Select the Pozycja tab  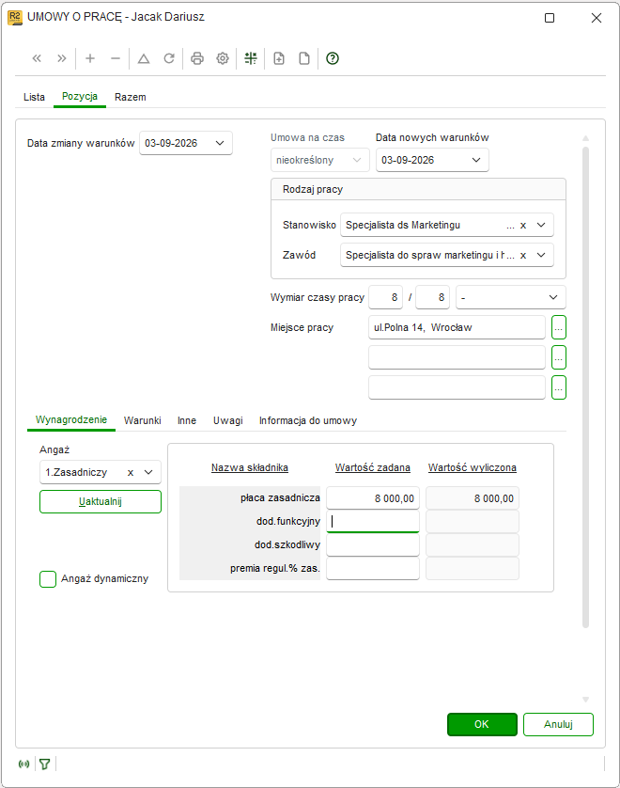coord(79,97)
